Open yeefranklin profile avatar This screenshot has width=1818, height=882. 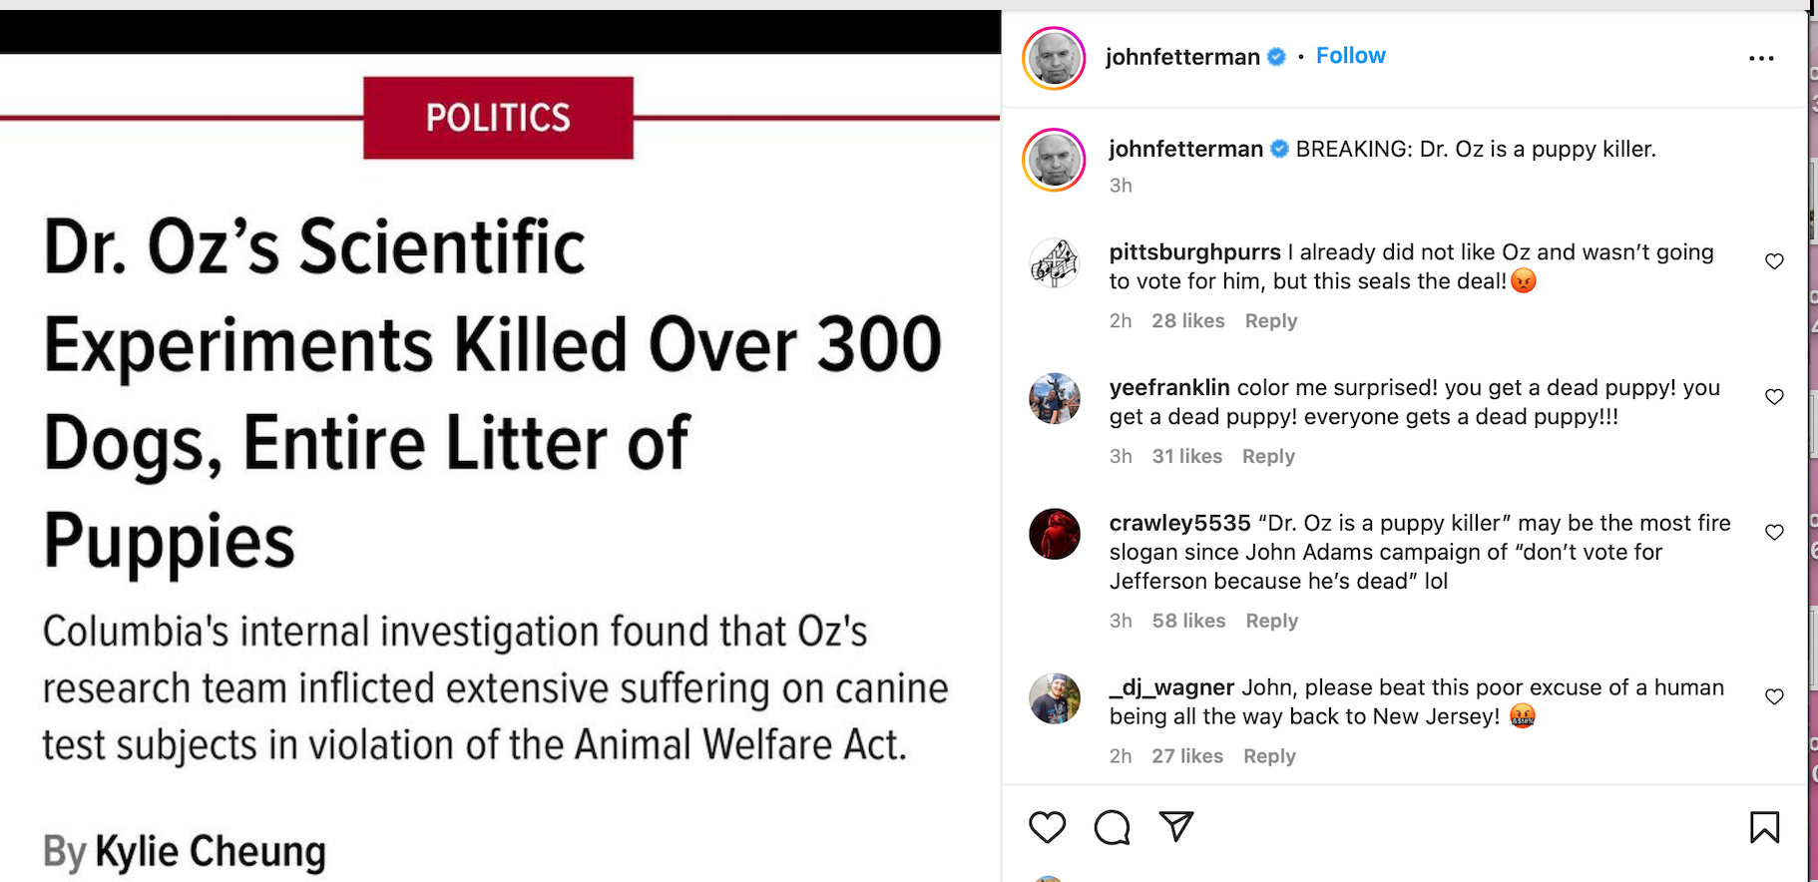click(1055, 398)
